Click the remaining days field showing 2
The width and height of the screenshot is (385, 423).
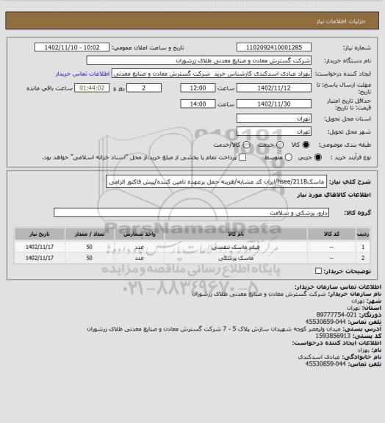coord(144,88)
